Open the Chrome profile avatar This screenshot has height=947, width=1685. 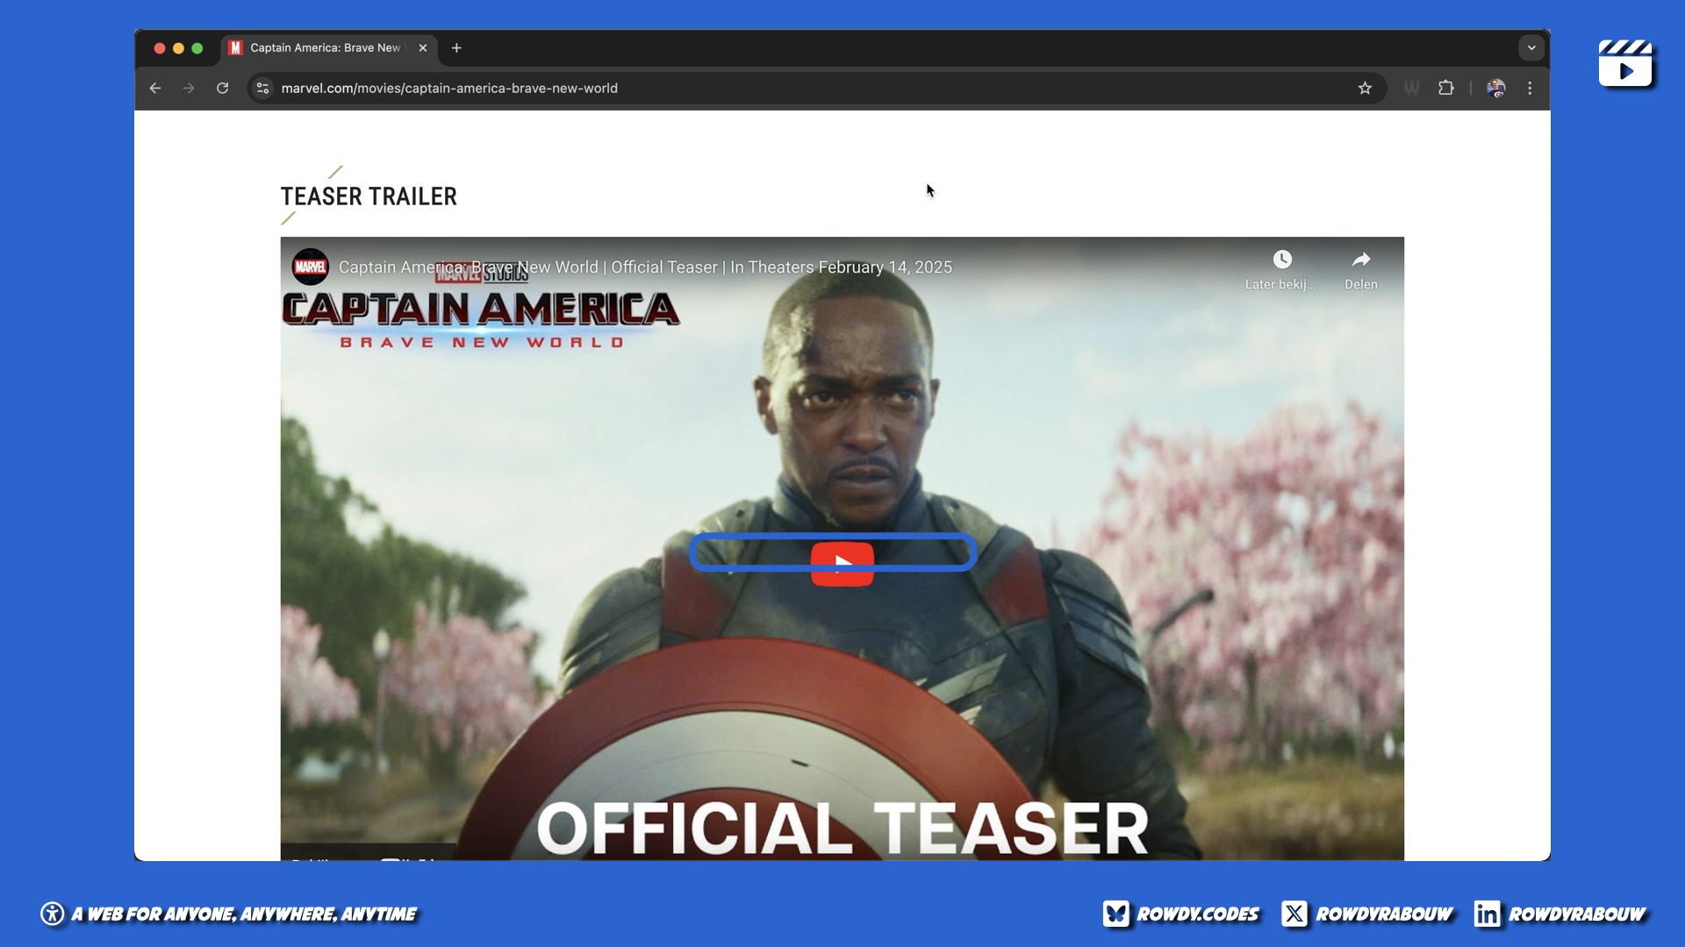[x=1496, y=88]
